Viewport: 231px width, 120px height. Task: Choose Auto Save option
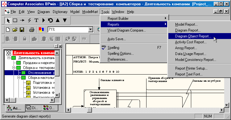[134, 39]
